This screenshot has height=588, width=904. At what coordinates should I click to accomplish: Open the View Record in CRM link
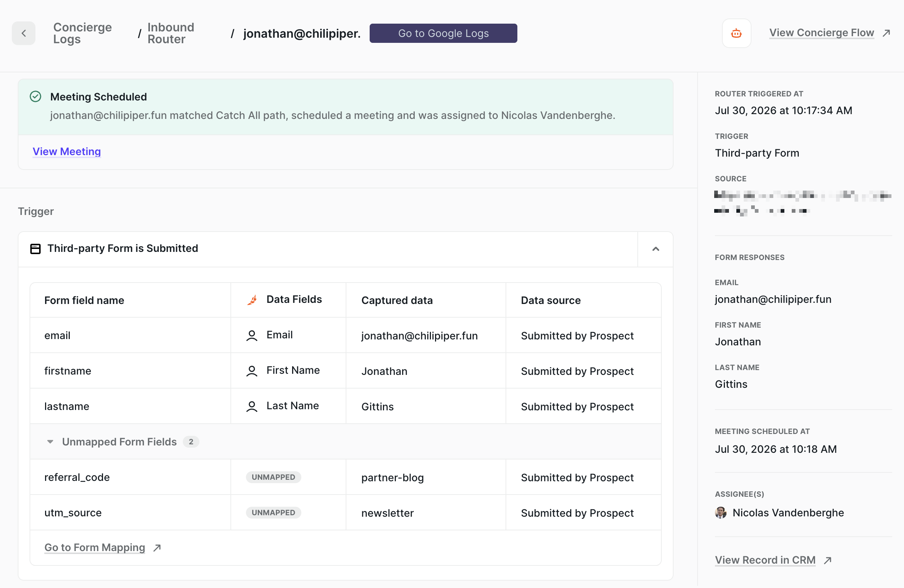click(x=765, y=560)
